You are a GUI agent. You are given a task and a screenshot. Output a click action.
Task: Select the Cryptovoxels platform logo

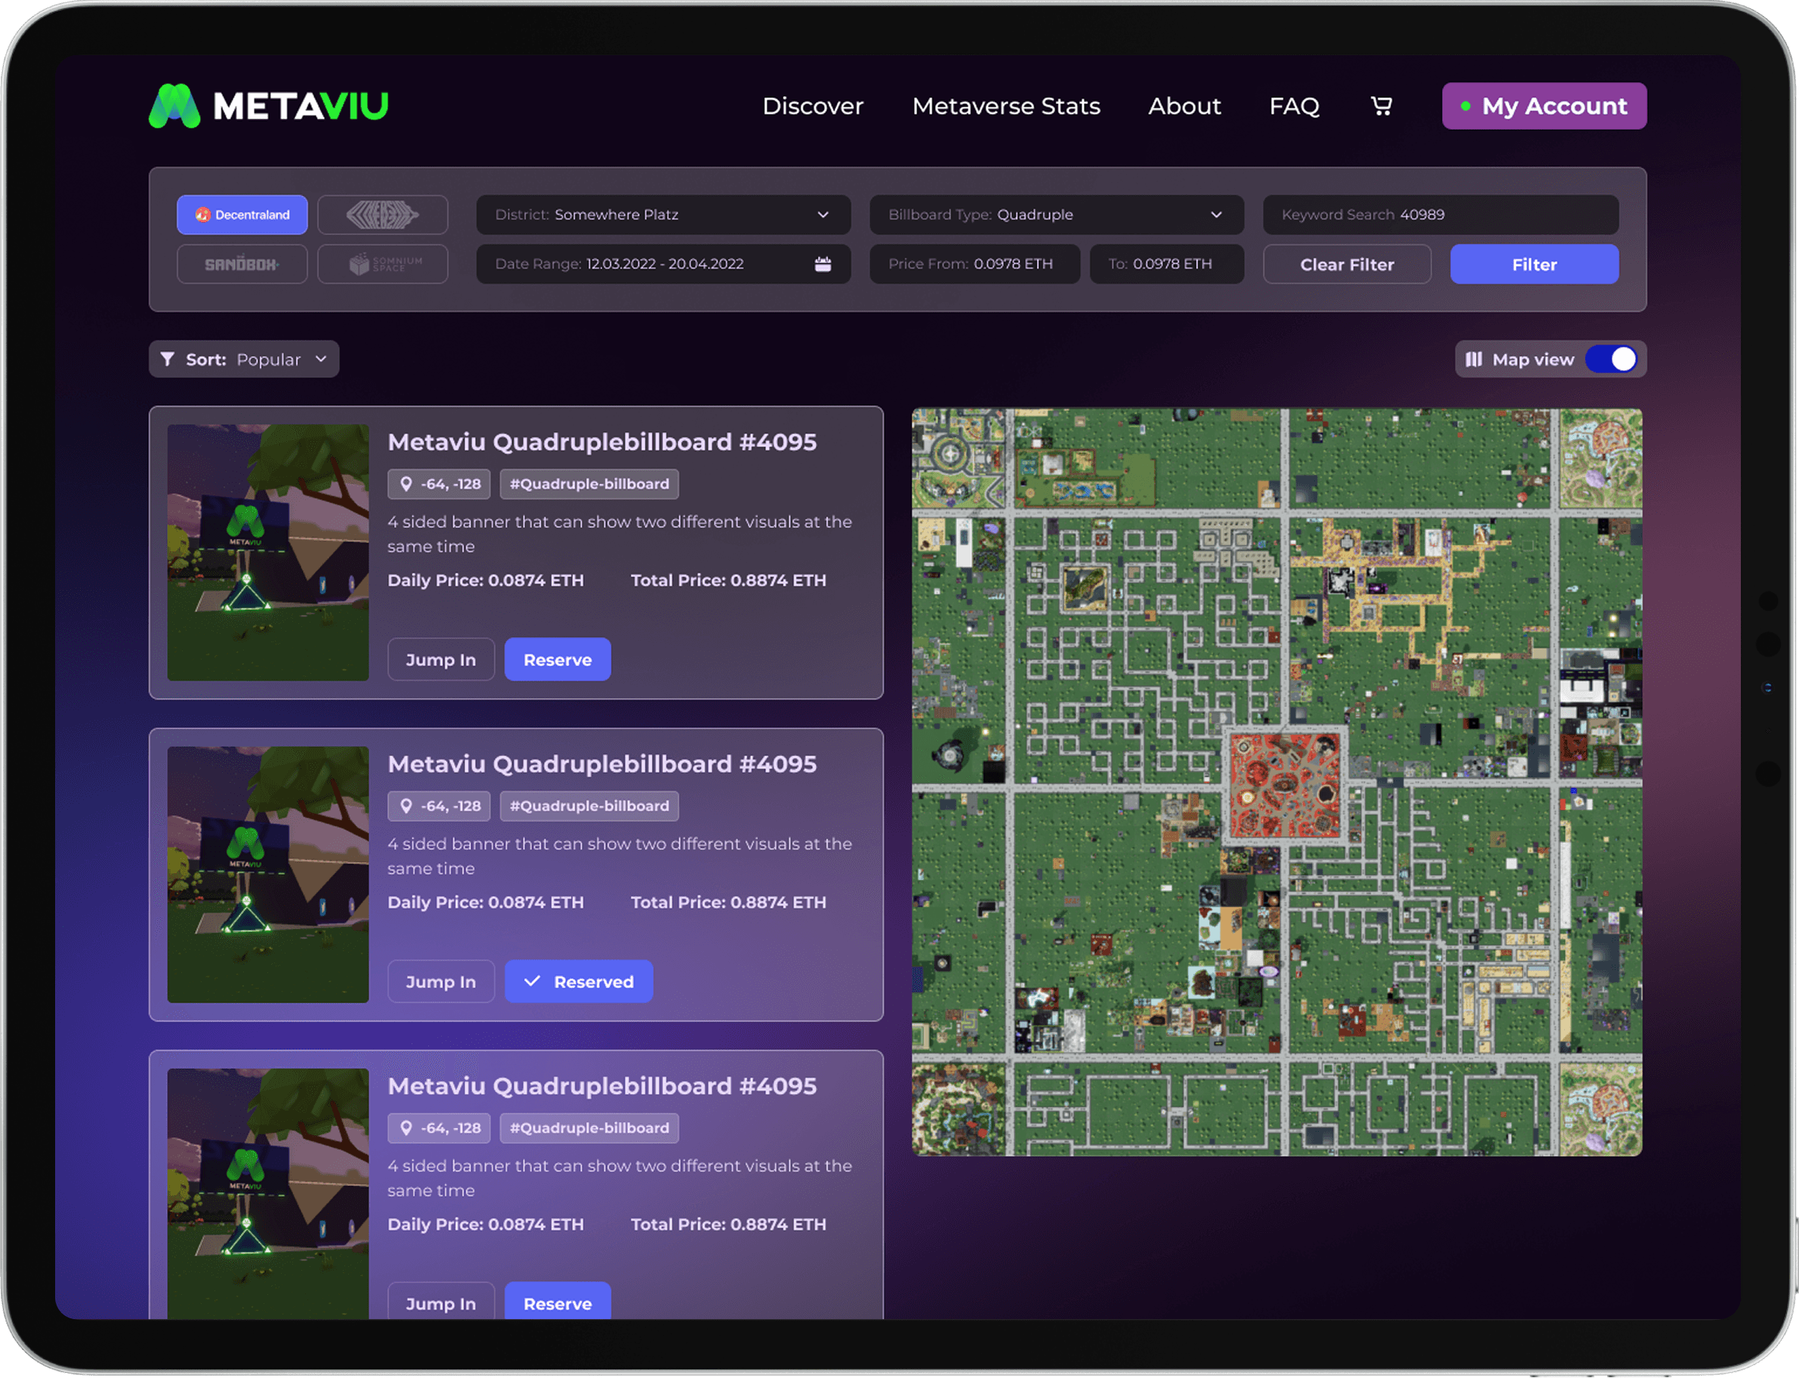[x=383, y=215]
